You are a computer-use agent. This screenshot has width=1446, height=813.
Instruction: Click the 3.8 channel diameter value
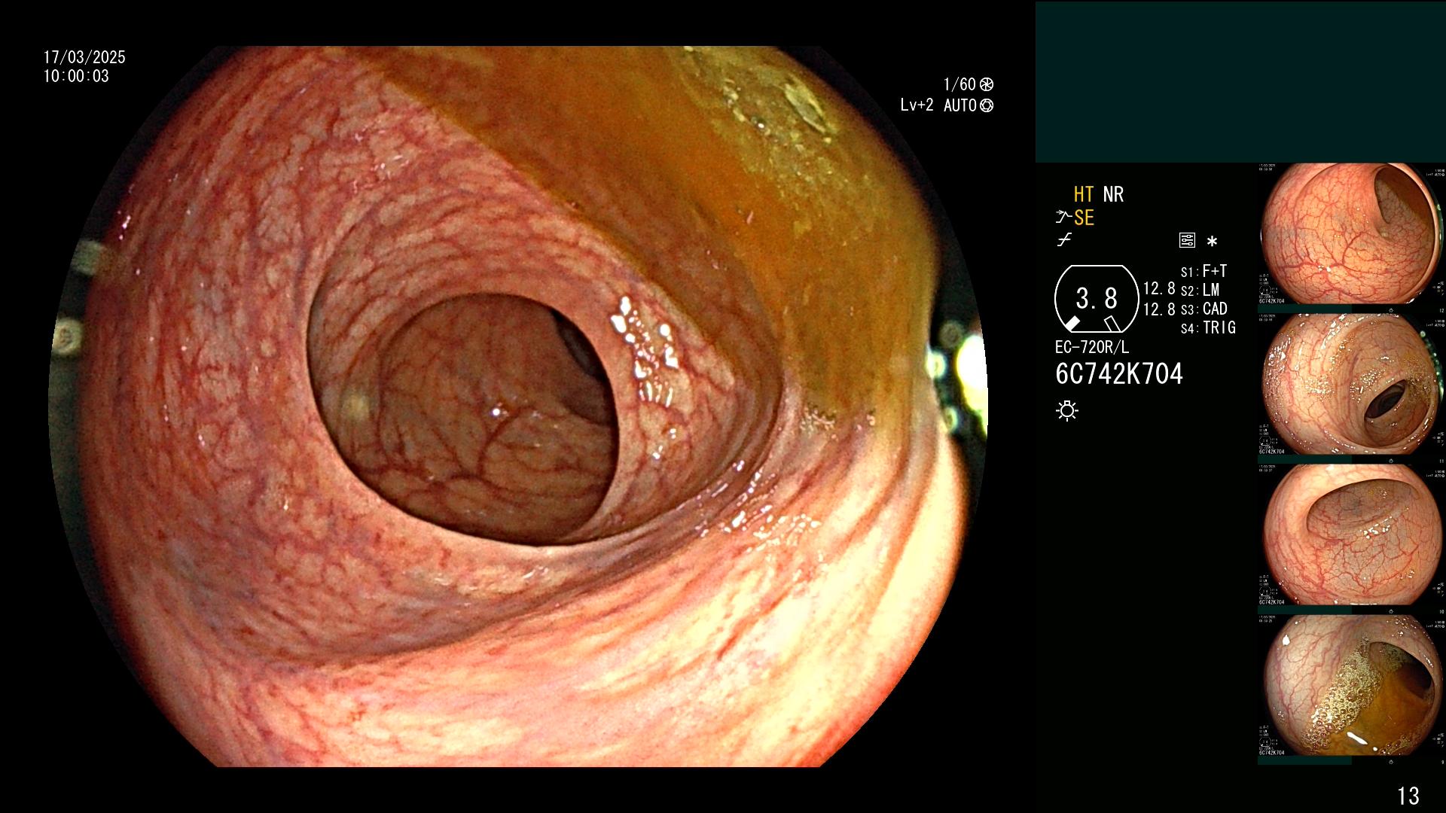pyautogui.click(x=1097, y=299)
